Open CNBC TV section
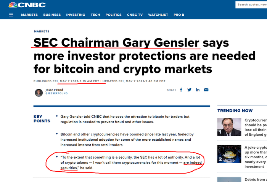 click(x=135, y=15)
